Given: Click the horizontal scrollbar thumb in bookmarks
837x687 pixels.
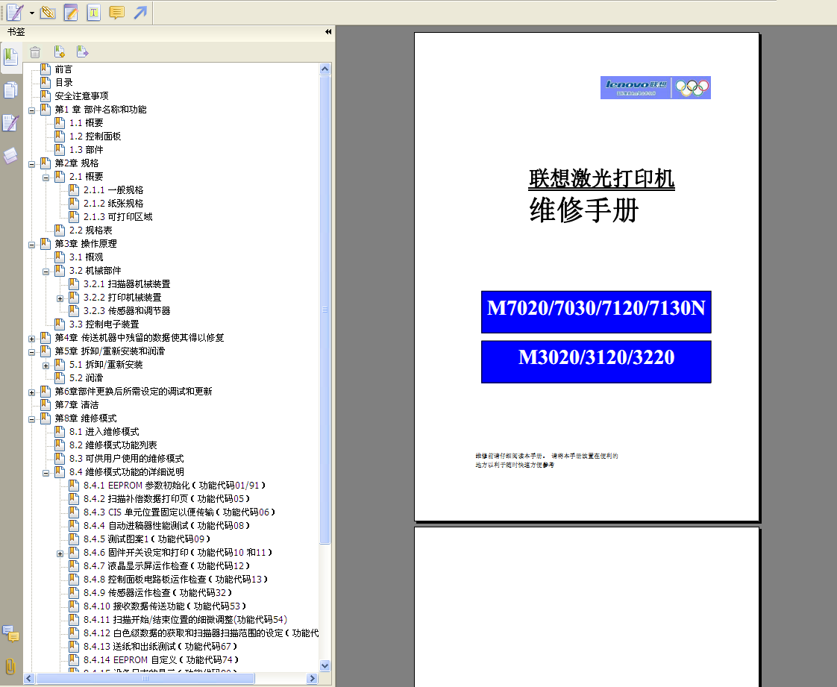Looking at the screenshot, I should pyautogui.click(x=145, y=679).
